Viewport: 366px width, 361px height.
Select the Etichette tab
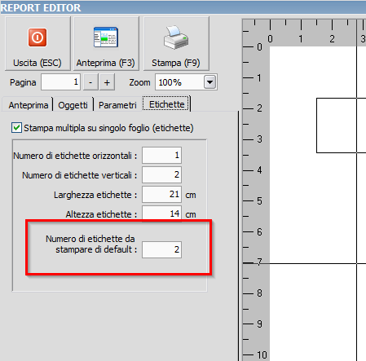click(166, 104)
